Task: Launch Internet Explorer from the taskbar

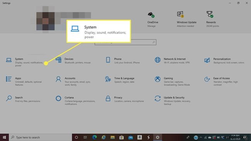Action: (x=103, y=137)
